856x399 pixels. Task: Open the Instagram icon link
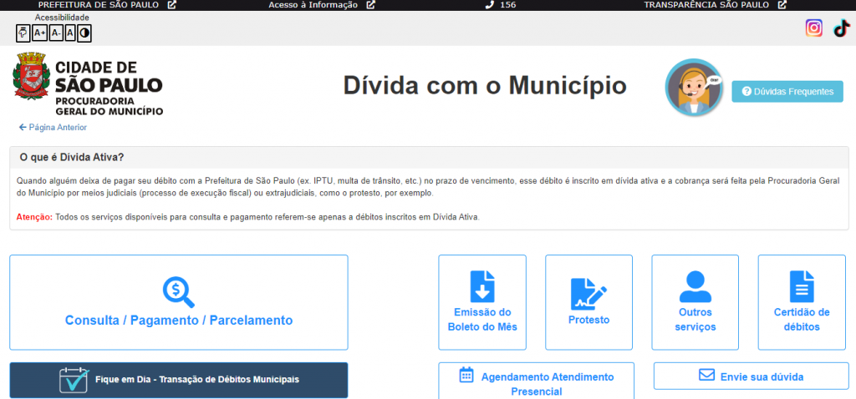[x=813, y=28]
